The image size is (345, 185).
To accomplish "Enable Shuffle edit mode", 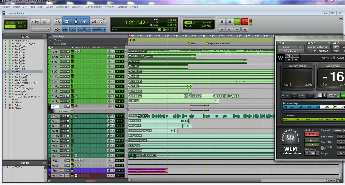I will click(10, 23).
